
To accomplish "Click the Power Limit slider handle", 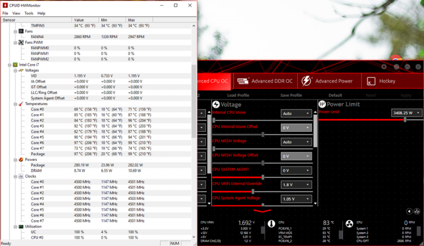I will click(405, 120).
